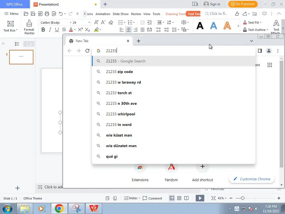Align text to the right

136,30
